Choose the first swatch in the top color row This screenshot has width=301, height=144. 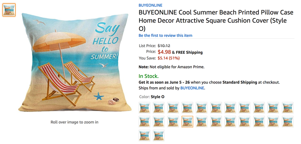tap(144, 108)
